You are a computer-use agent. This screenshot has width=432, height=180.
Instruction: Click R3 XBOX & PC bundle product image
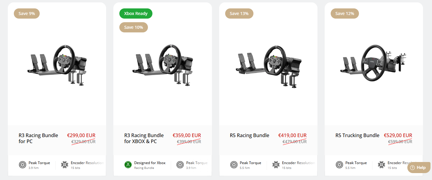point(163,64)
